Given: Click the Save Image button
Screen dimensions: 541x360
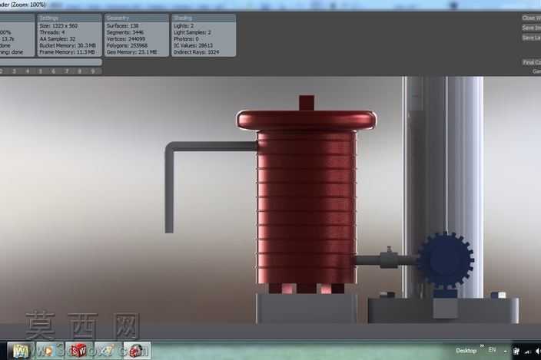Looking at the screenshot, I should (x=531, y=28).
